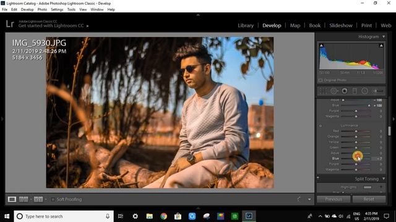Click the Previous button

click(334, 199)
